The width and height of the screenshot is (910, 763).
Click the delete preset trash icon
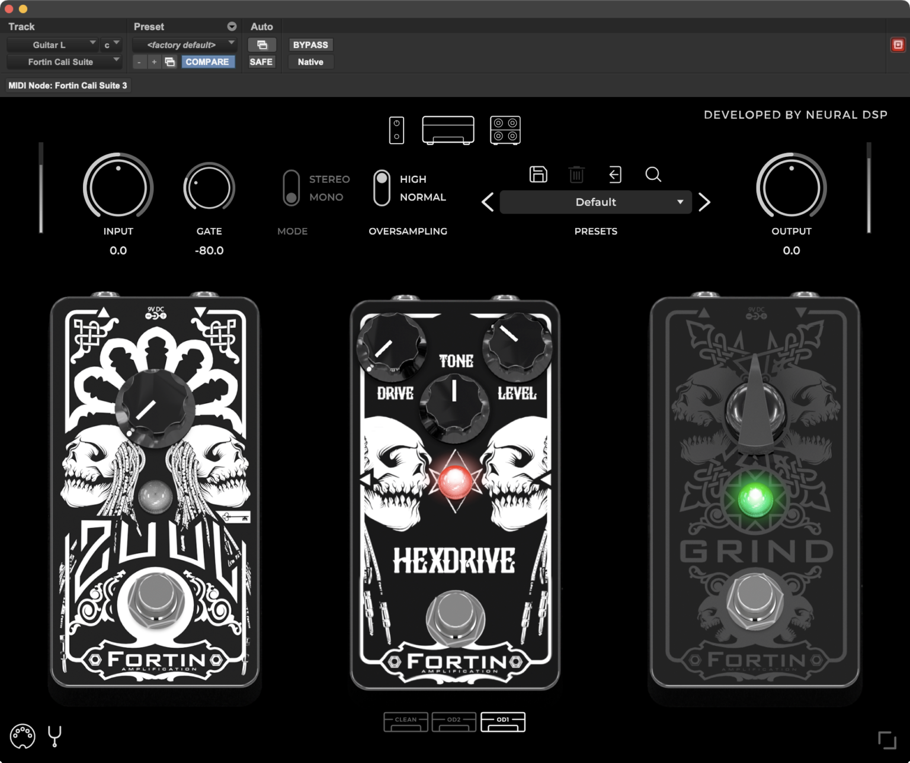tap(576, 175)
